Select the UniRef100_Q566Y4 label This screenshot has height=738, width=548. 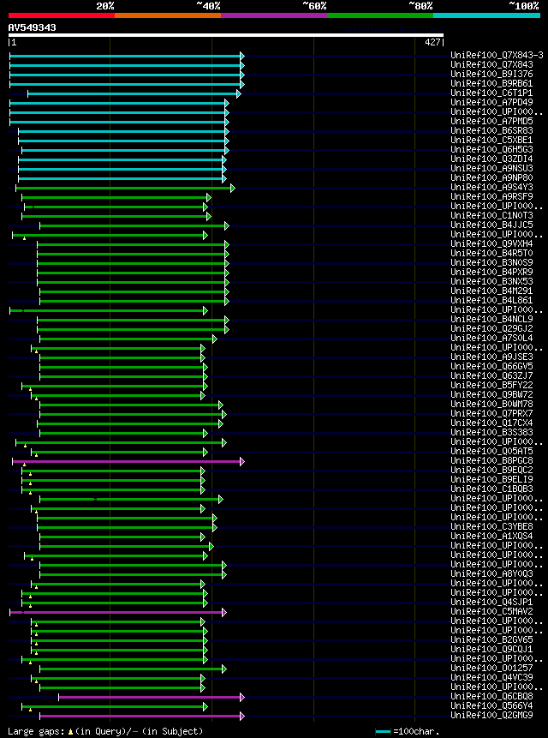[491, 706]
